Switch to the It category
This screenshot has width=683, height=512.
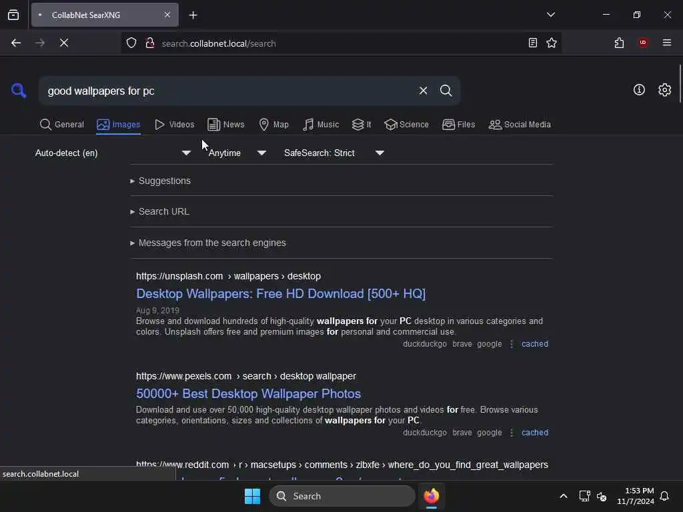[362, 125]
